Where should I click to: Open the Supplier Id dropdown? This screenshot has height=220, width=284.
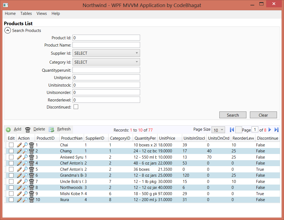[x=106, y=53]
